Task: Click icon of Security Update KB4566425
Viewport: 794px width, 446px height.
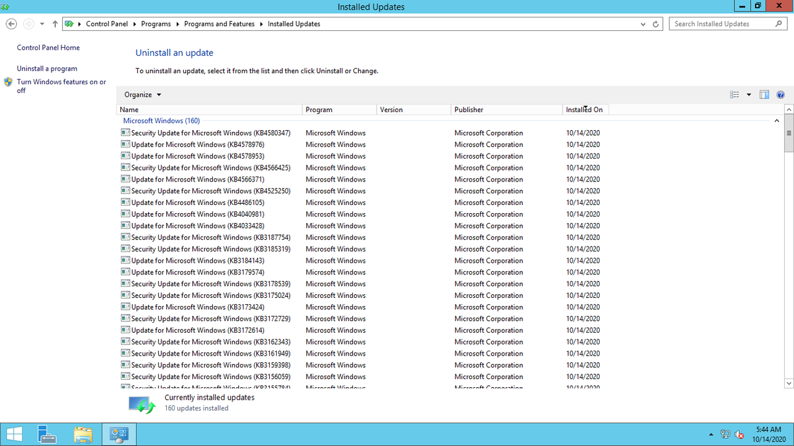Action: [125, 167]
